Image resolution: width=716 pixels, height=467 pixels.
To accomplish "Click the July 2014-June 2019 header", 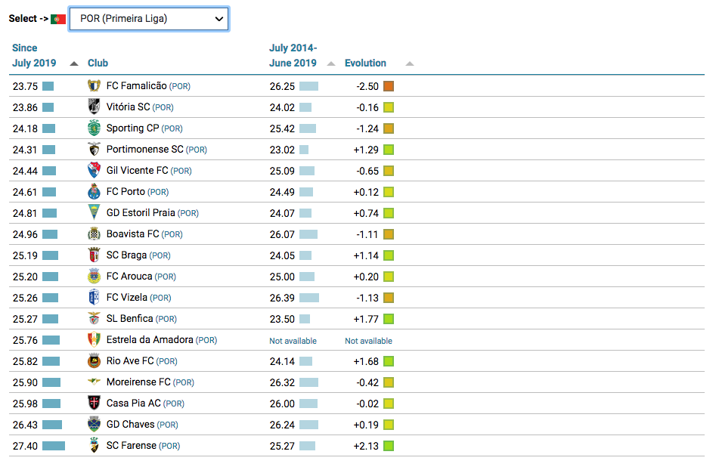I will [x=293, y=55].
